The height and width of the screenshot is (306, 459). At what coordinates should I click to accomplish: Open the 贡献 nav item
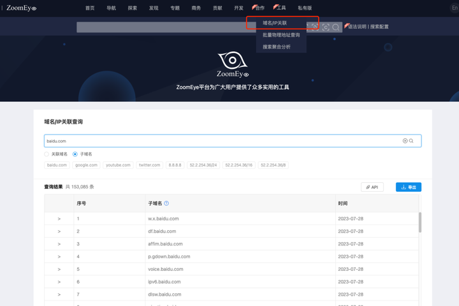[217, 8]
